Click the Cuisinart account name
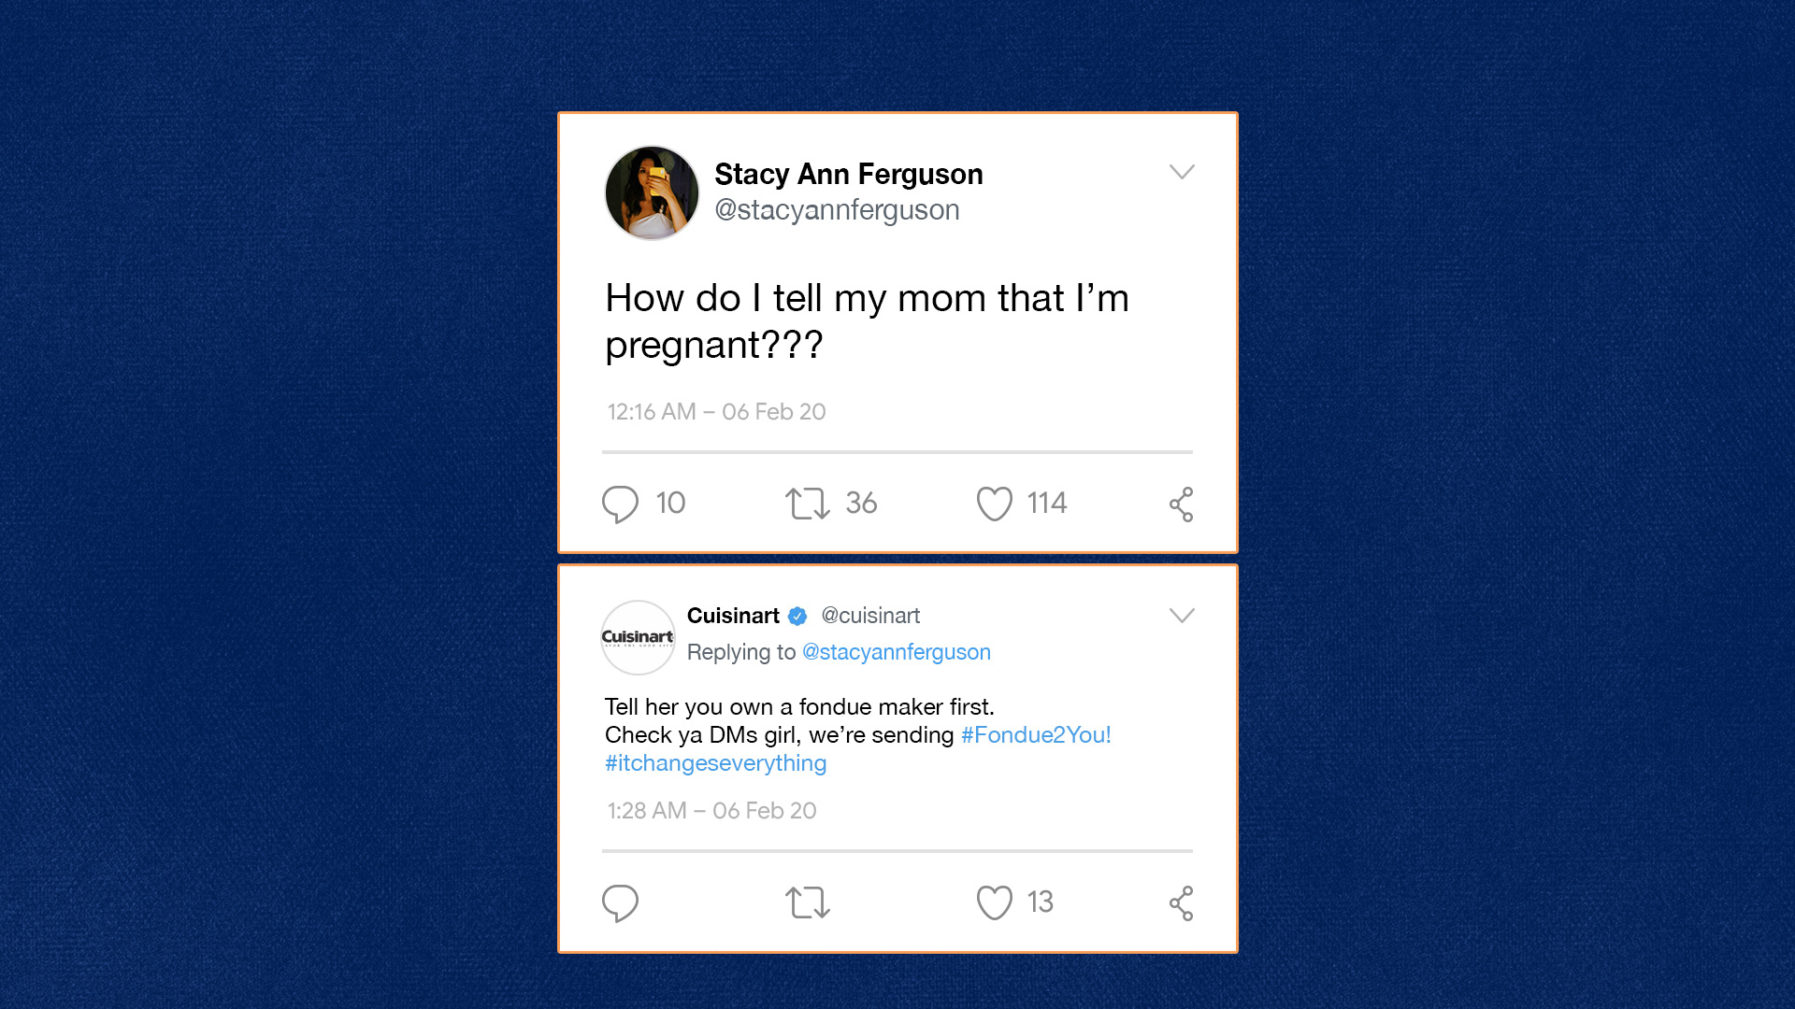This screenshot has height=1009, width=1795. (x=733, y=616)
